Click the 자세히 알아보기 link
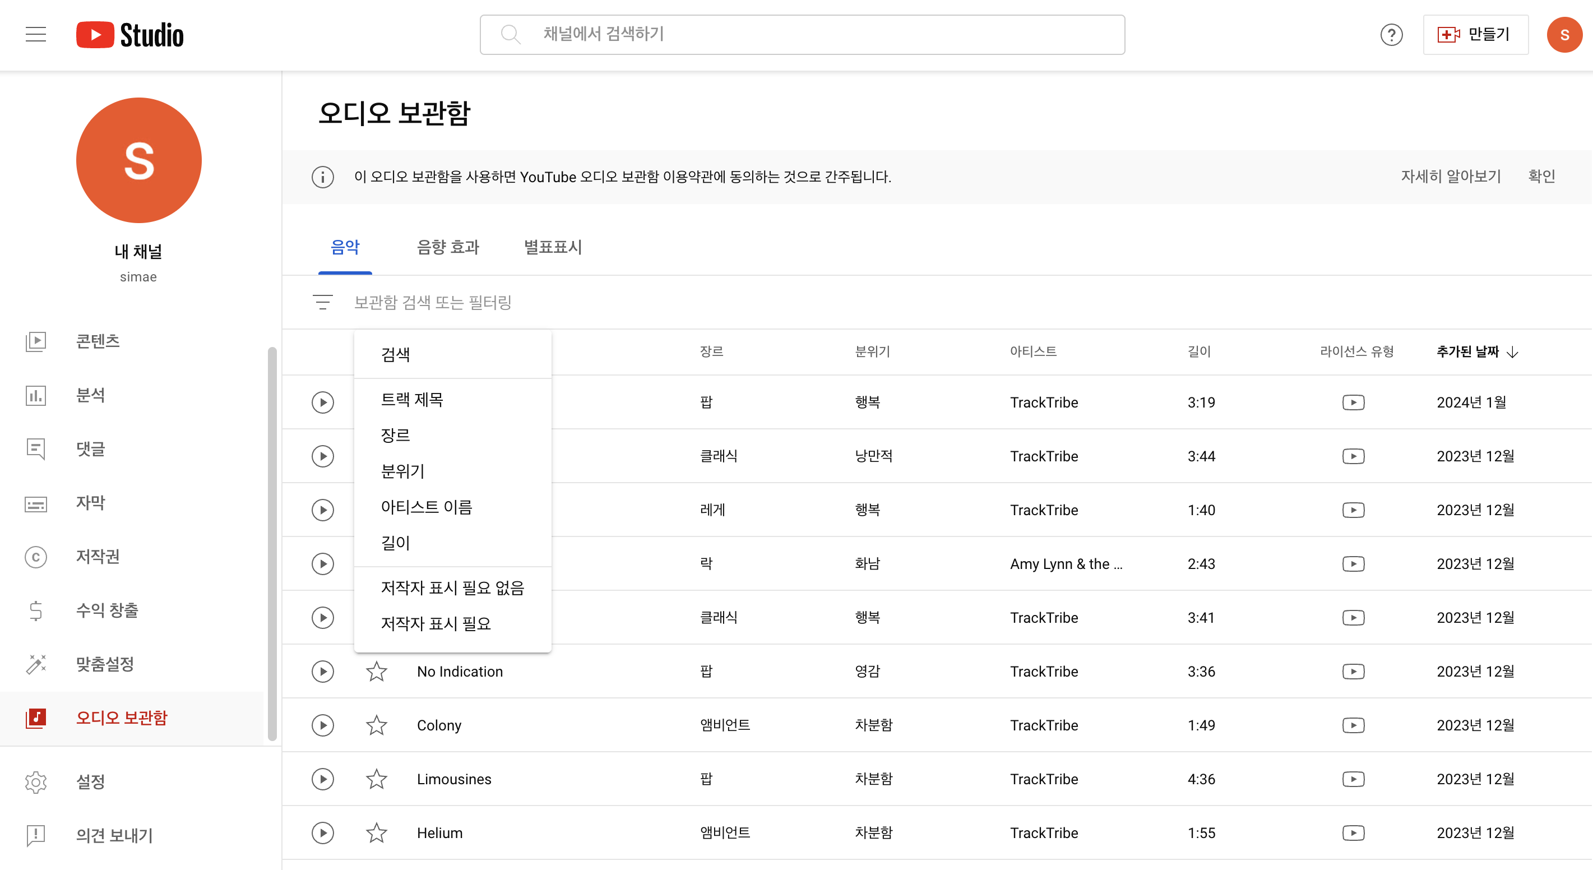 (1450, 177)
